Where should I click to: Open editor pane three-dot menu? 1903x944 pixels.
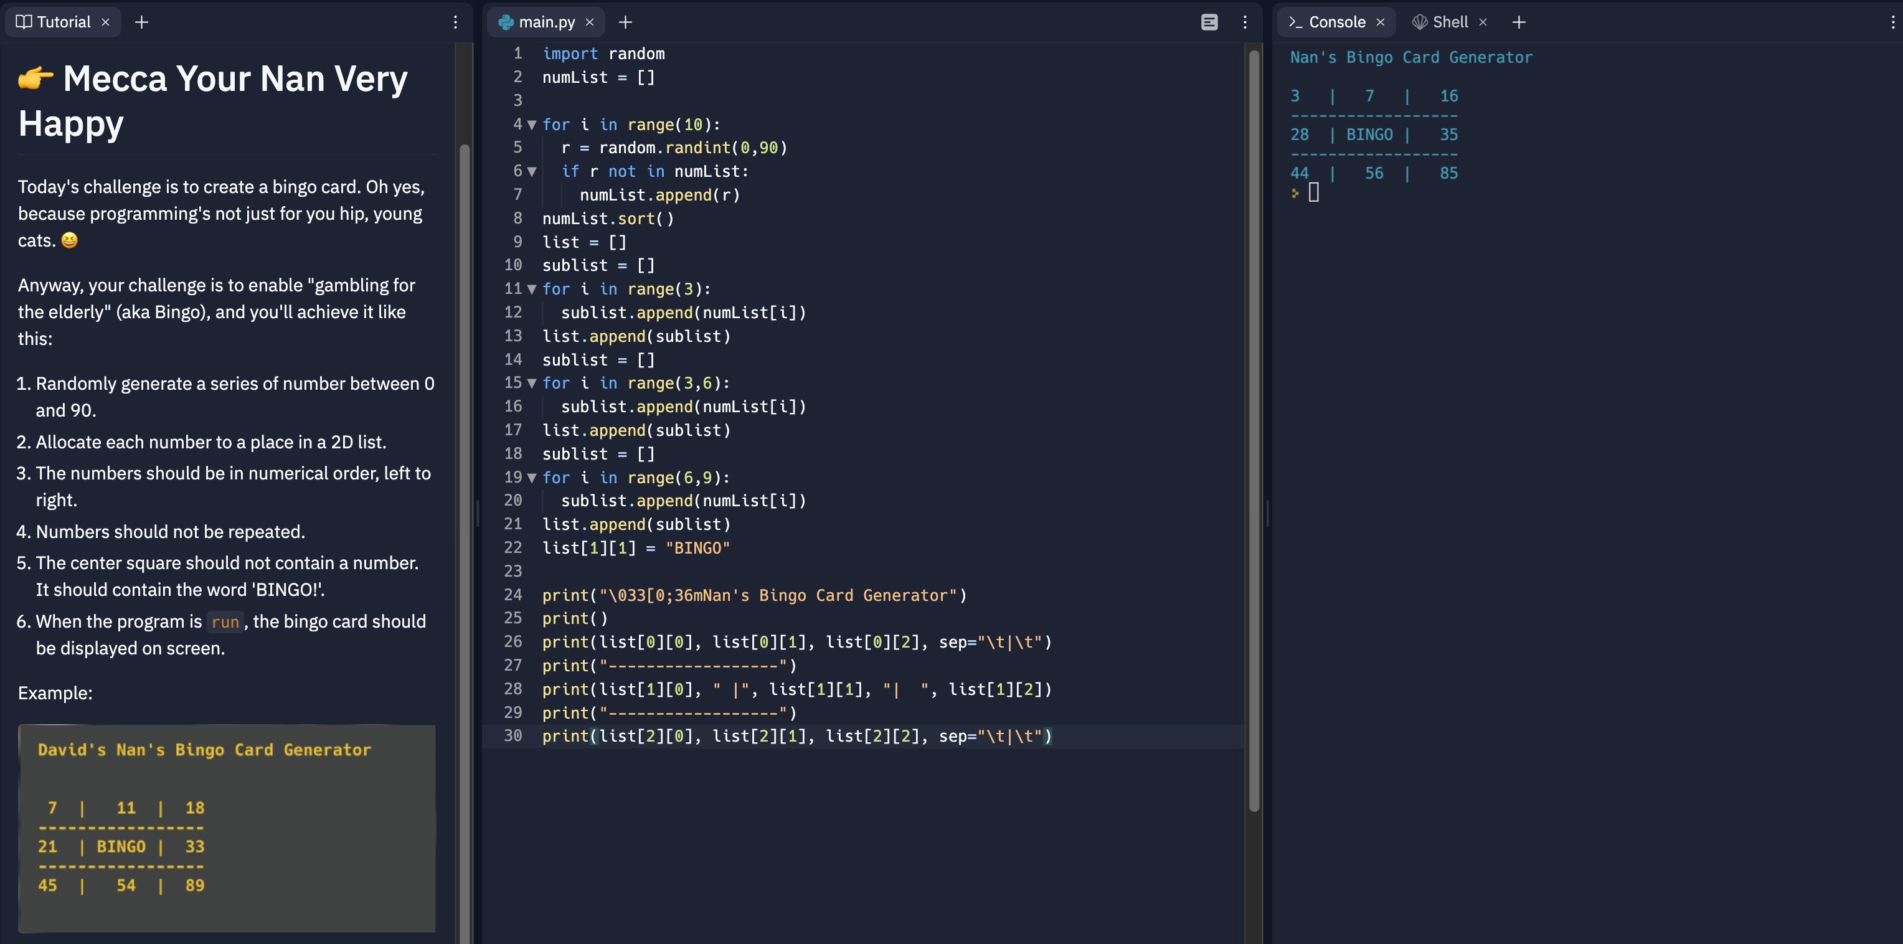1245,22
